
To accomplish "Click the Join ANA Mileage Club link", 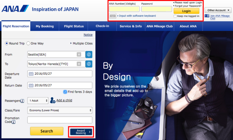I will coord(220,17).
